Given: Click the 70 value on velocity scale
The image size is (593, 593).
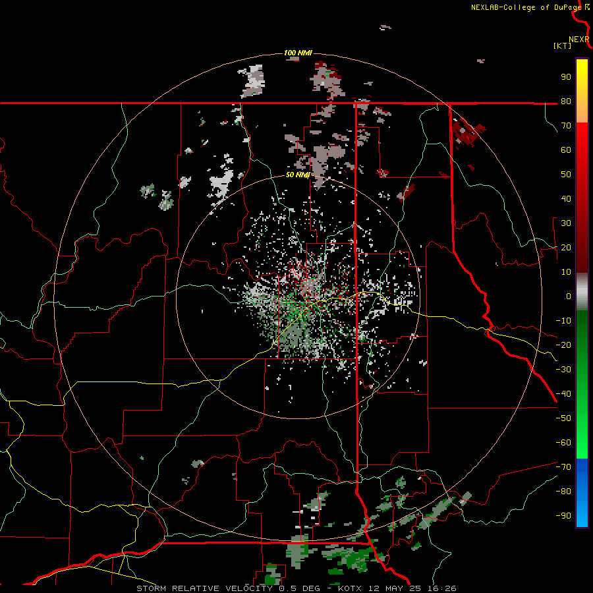Looking at the screenshot, I should 566,126.
